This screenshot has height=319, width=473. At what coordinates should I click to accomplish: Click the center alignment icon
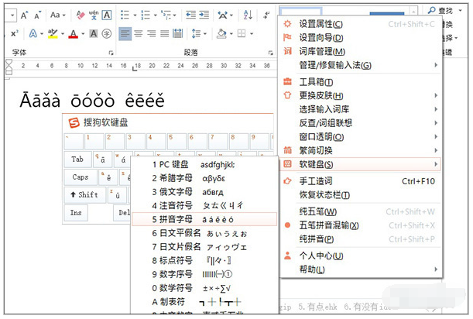(x=139, y=33)
